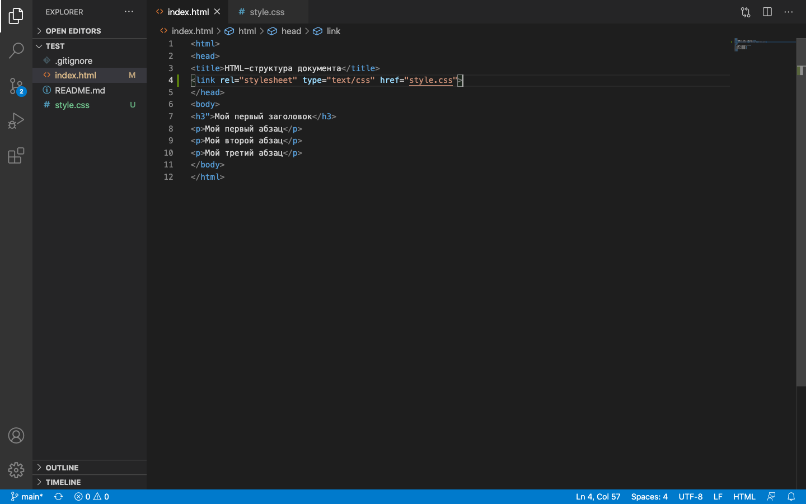The image size is (806, 504).
Task: Open the Extensions view
Action: point(16,156)
